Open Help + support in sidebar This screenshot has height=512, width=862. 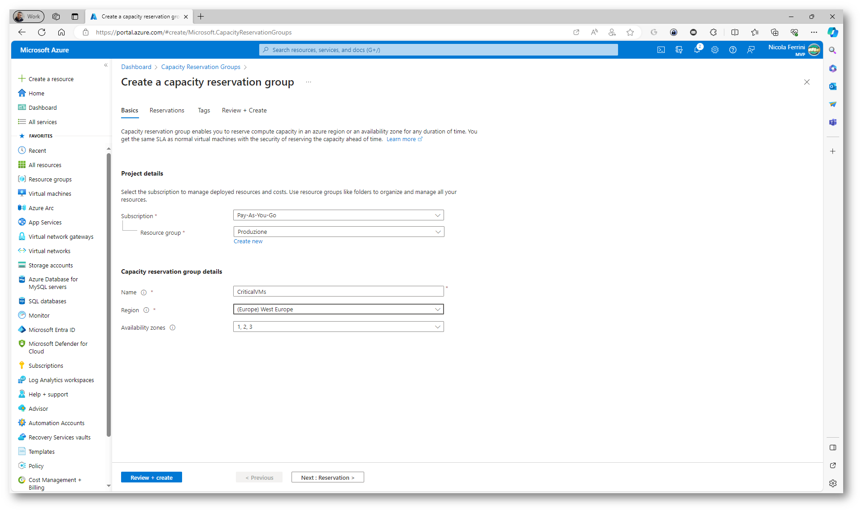tap(48, 394)
